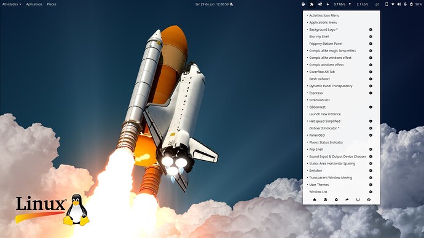Open settings gear for Background Logo
Viewport: 424px width, 238px height.
(371, 29)
